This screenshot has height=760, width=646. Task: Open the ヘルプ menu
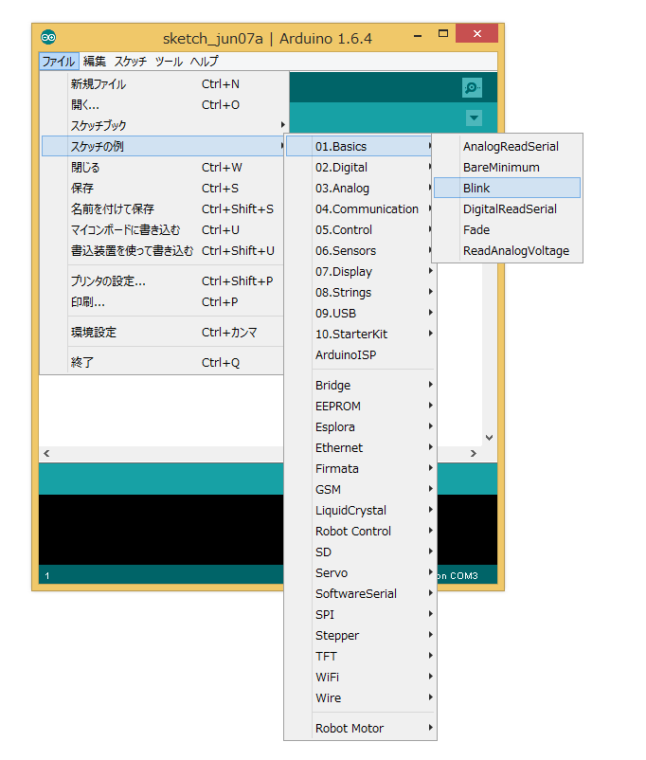(x=204, y=62)
